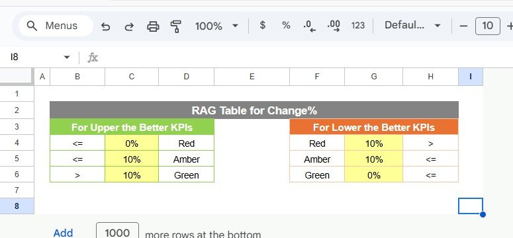Select the 0% cell in G6
Screen dimensions: 513x238
pyautogui.click(x=373, y=175)
